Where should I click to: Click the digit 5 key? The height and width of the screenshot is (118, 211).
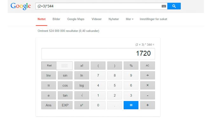click(x=115, y=85)
